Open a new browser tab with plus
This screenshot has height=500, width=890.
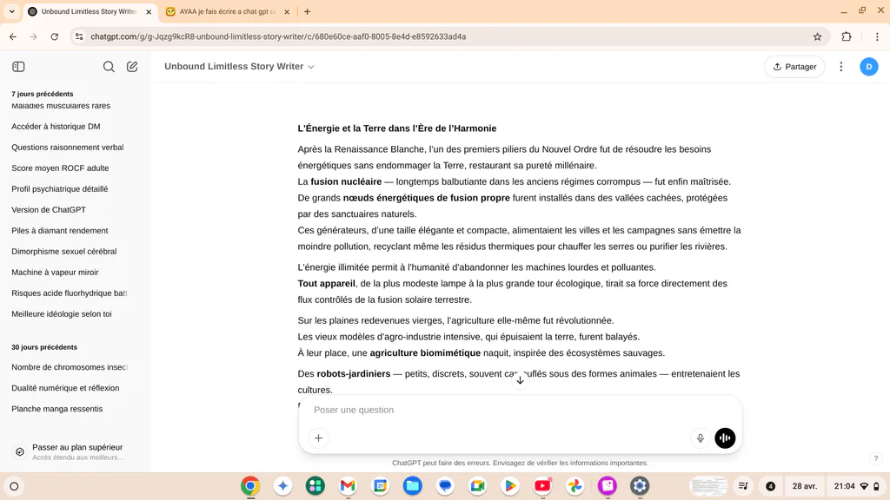pyautogui.click(x=307, y=11)
